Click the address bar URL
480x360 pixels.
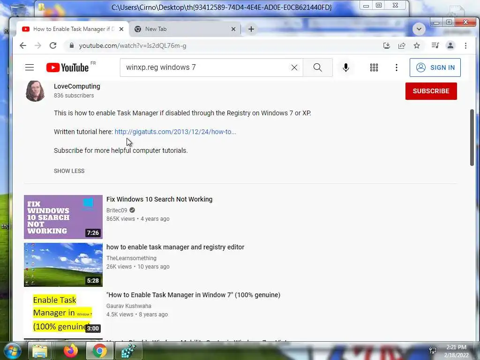click(133, 45)
